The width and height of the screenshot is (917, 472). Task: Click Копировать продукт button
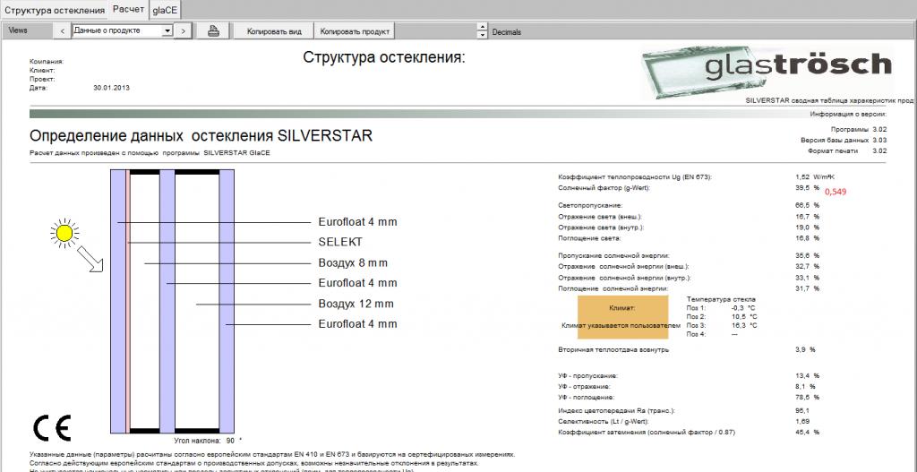tap(355, 31)
